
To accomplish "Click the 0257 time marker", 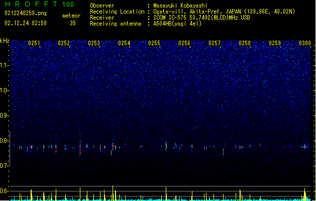I will click(x=215, y=43).
